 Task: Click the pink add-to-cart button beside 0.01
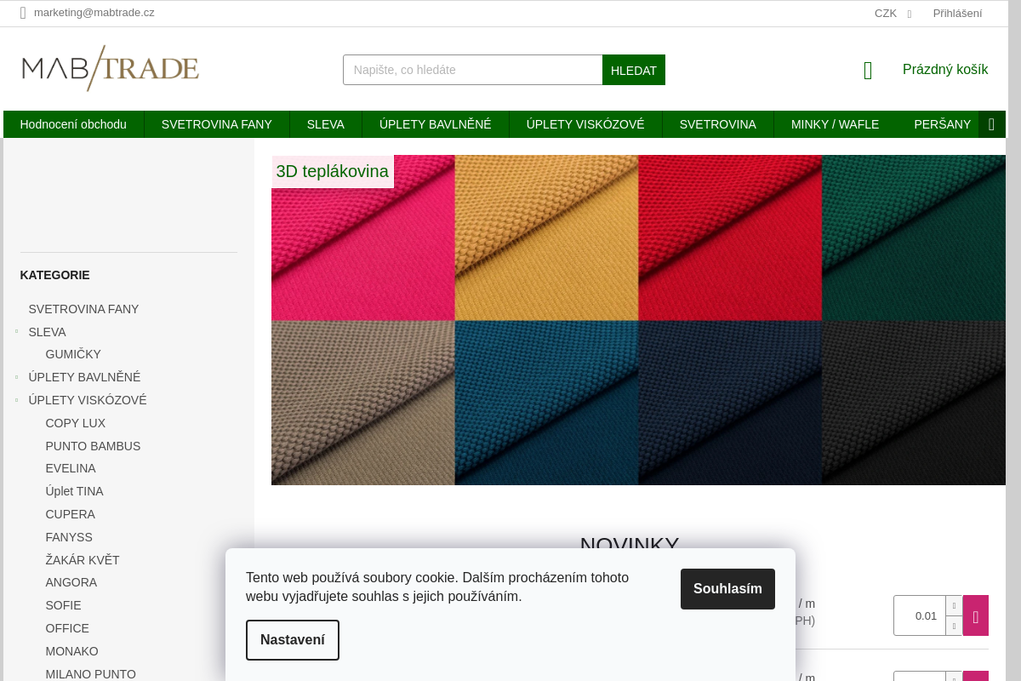click(x=975, y=615)
